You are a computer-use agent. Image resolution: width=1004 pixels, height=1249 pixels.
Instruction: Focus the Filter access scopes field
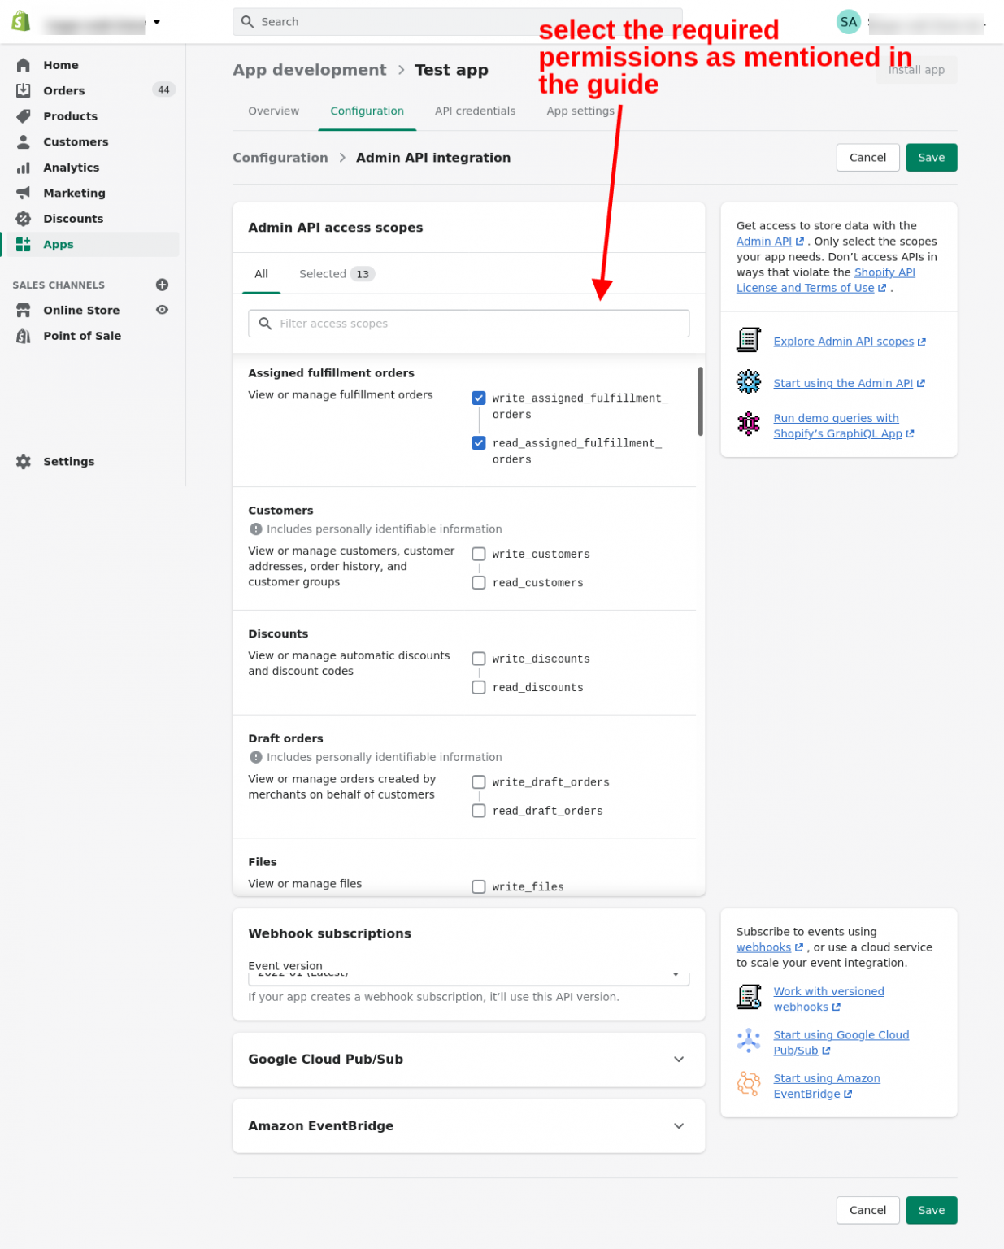click(468, 324)
